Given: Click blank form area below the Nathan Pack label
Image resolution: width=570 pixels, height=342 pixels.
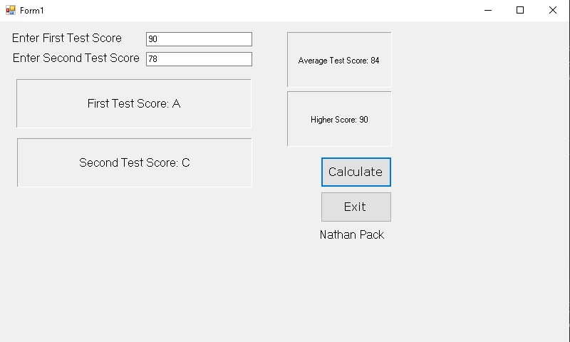Looking at the screenshot, I should click(352, 292).
